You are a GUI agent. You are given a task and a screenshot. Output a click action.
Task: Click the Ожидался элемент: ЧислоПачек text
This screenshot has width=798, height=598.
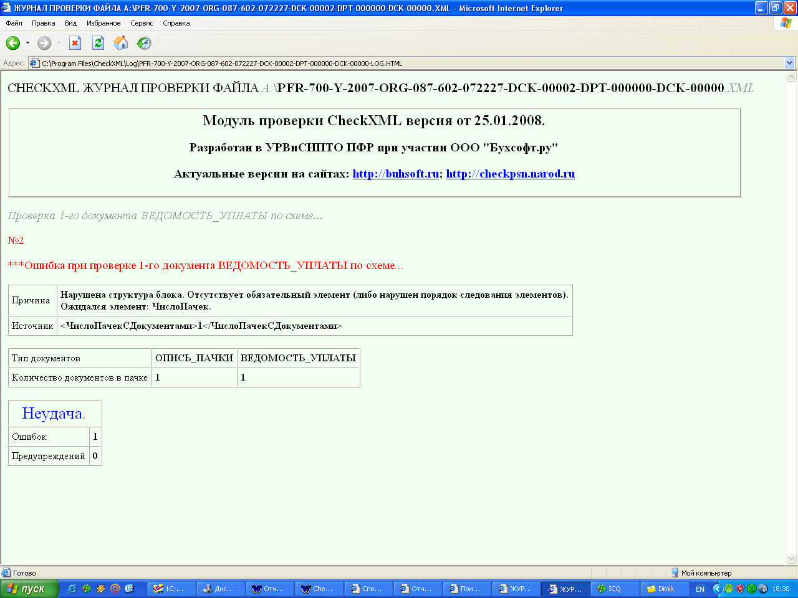(136, 306)
